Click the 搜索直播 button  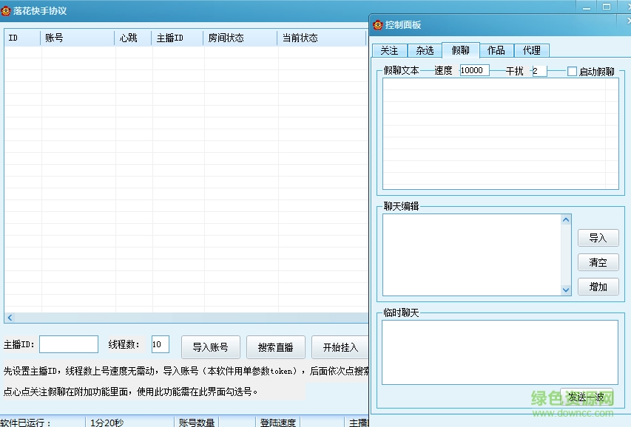276,346
